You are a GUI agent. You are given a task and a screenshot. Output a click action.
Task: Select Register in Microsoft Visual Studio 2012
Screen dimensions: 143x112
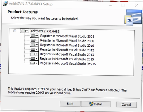click(67, 50)
